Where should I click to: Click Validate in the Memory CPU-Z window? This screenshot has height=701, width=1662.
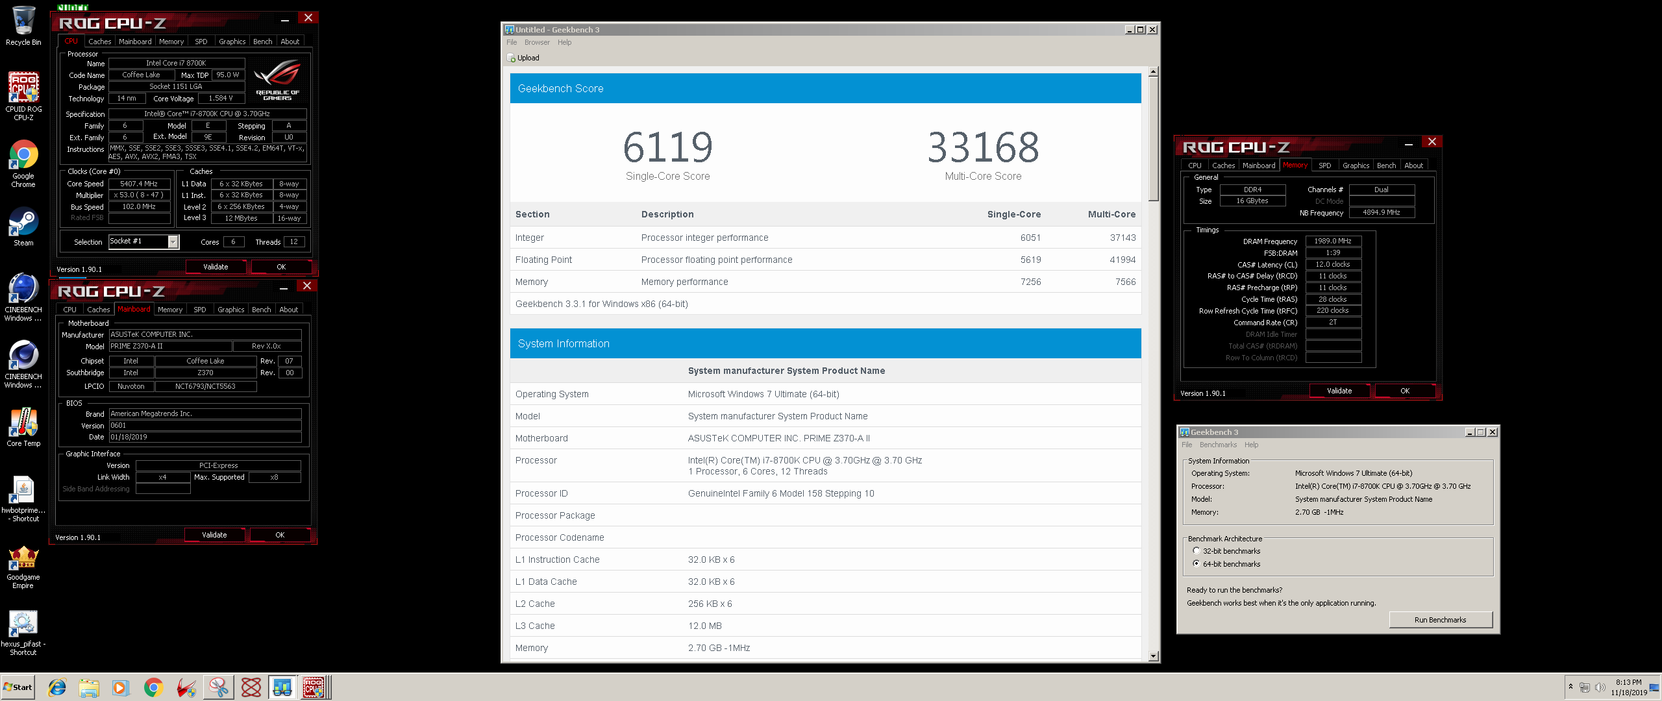click(x=1339, y=391)
